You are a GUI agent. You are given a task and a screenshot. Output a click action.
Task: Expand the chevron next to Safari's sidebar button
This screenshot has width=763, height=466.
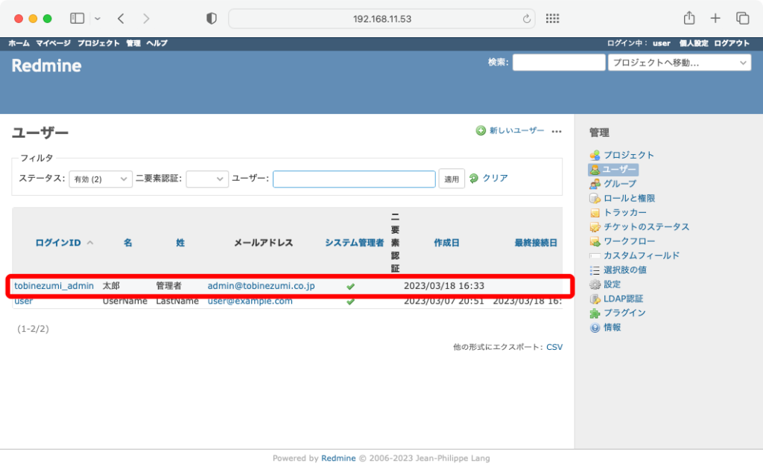98,19
